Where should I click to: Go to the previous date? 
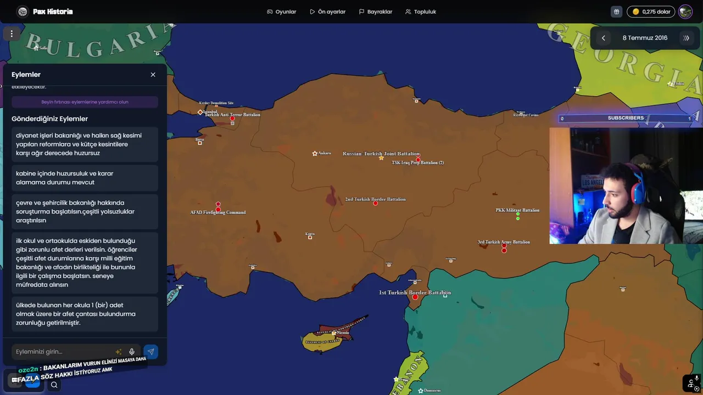tap(604, 38)
